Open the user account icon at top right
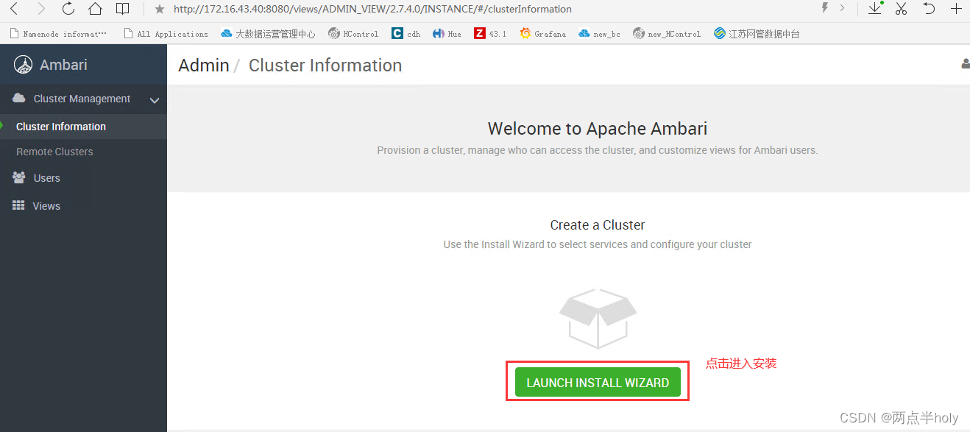The width and height of the screenshot is (970, 432). (965, 64)
